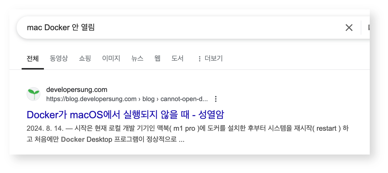The width and height of the screenshot is (388, 173).
Task: Open the developersung.com sprout favicon
Action: click(34, 94)
